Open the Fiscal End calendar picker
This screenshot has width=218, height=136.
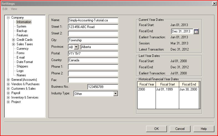click(196, 31)
